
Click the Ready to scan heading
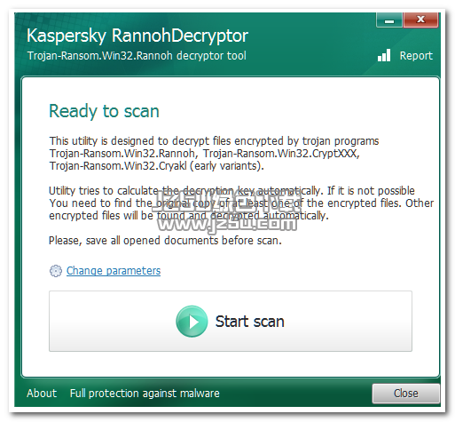tap(104, 111)
